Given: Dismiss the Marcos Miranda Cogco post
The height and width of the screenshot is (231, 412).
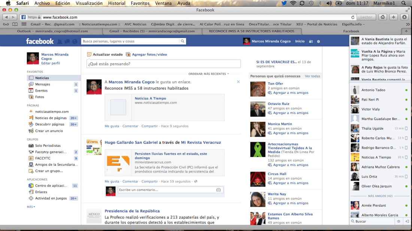Looking at the screenshot, I should (238, 82).
